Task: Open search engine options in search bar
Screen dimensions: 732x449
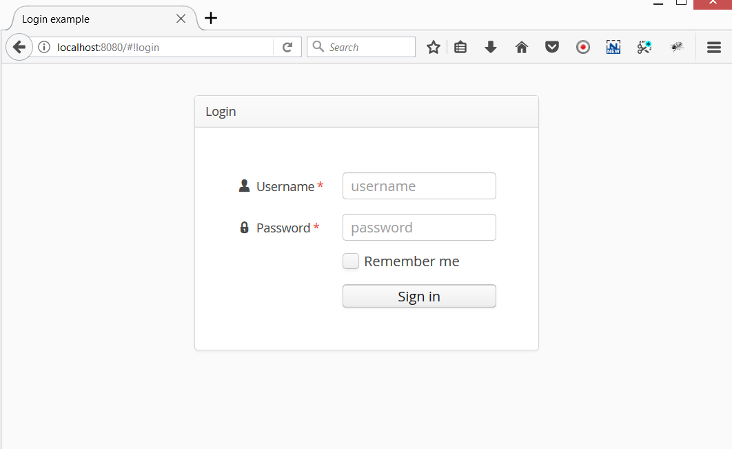Action: [318, 47]
